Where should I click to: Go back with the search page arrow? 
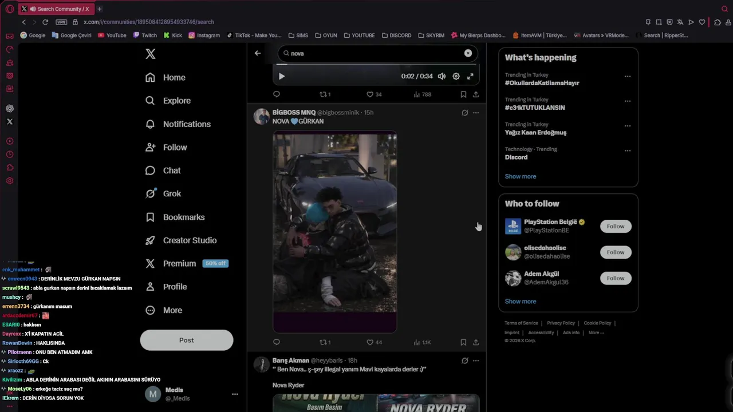point(258,53)
